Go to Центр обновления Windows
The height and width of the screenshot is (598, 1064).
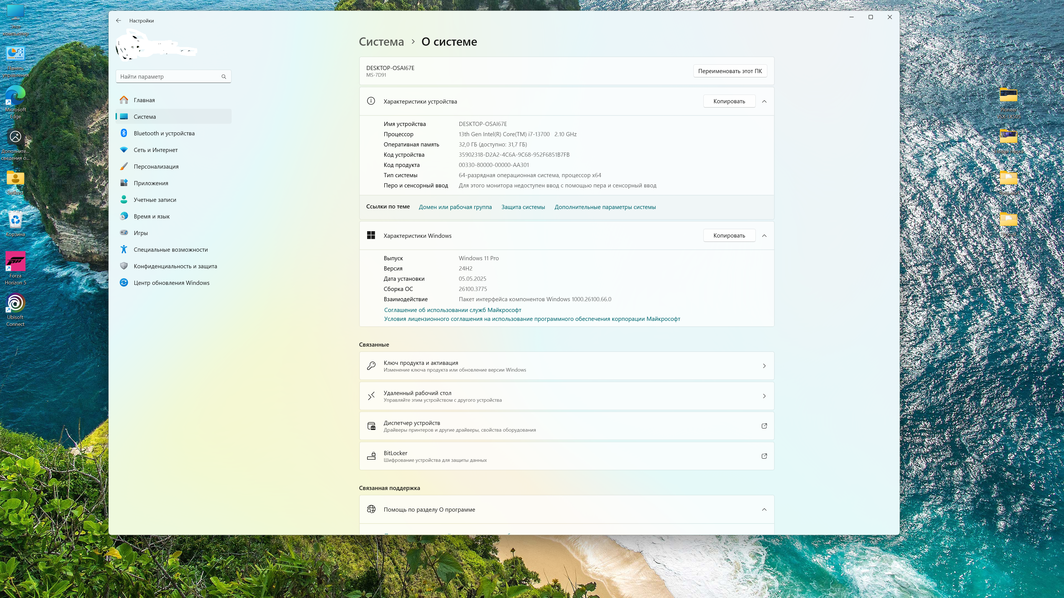click(173, 283)
